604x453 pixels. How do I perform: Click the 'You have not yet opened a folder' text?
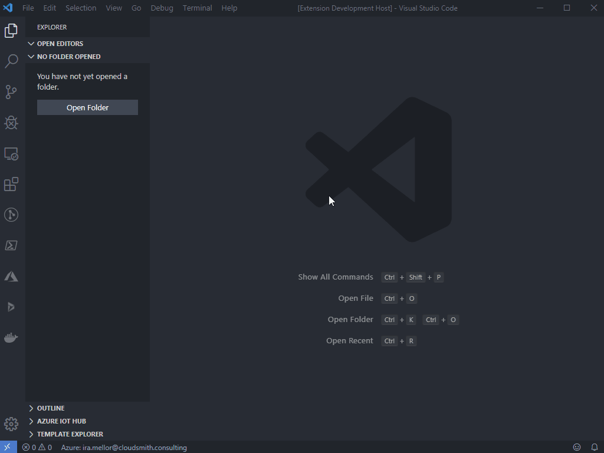click(x=82, y=81)
